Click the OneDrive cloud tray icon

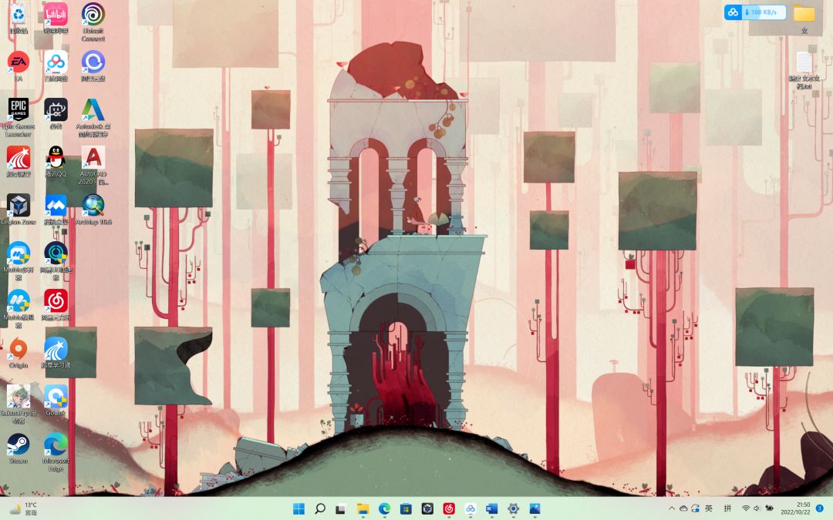[683, 508]
